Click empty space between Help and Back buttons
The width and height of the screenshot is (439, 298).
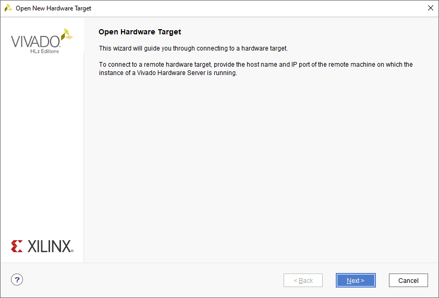pos(151,280)
